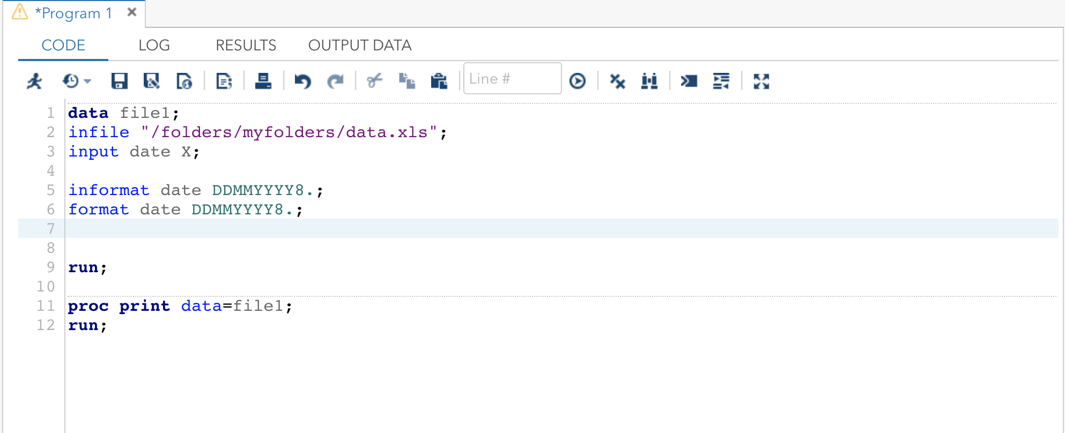The height and width of the screenshot is (433, 1065).
Task: Run the SAS program
Action: click(35, 81)
